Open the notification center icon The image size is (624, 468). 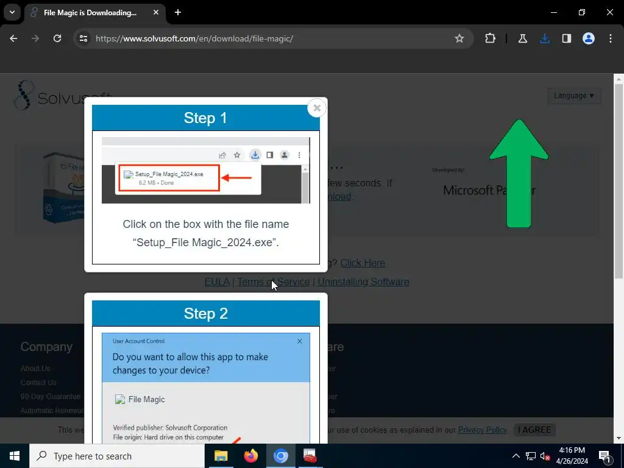[x=605, y=456]
